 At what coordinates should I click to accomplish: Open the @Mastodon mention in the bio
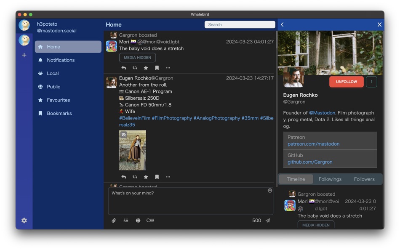[x=322, y=113]
